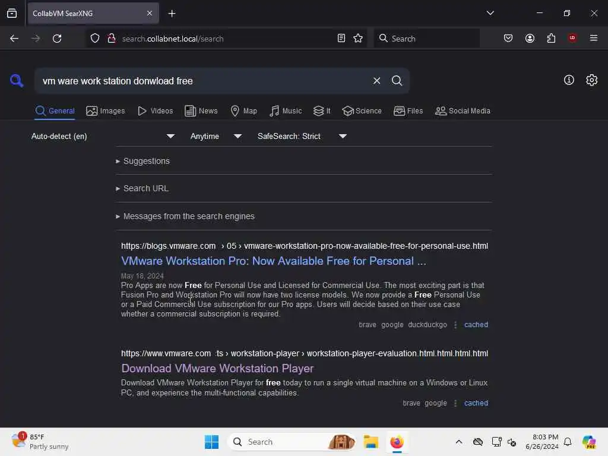608x456 pixels.
Task: Open the Pocket save icon
Action: (x=508, y=39)
